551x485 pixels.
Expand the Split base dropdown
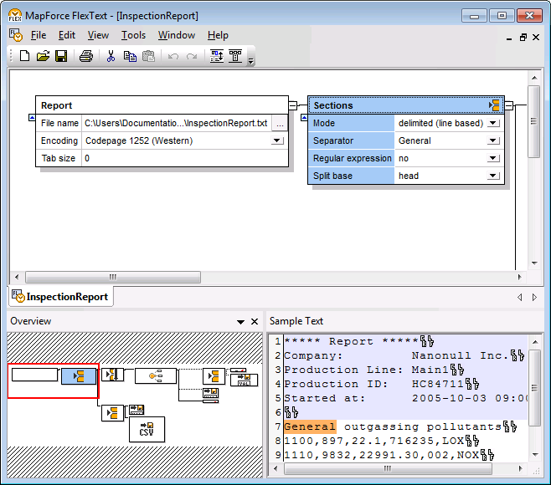[493, 176]
